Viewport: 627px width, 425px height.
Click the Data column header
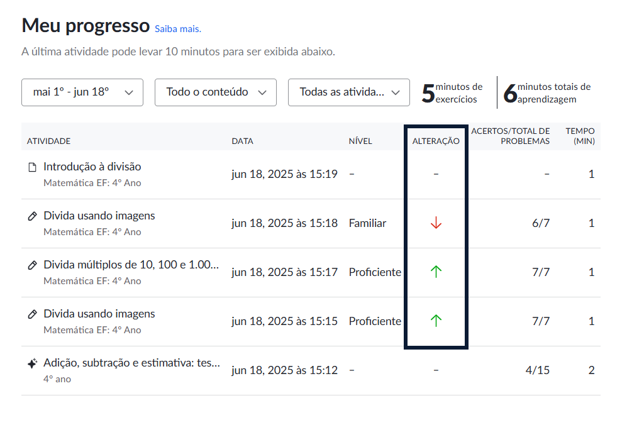(242, 141)
